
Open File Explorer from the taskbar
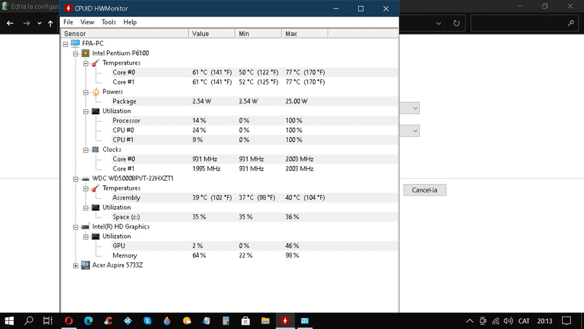click(x=265, y=321)
